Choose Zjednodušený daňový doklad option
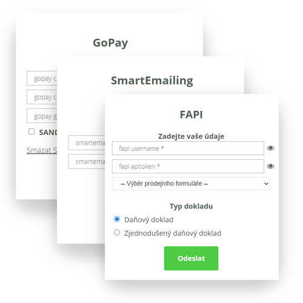303x303 pixels. click(x=117, y=233)
